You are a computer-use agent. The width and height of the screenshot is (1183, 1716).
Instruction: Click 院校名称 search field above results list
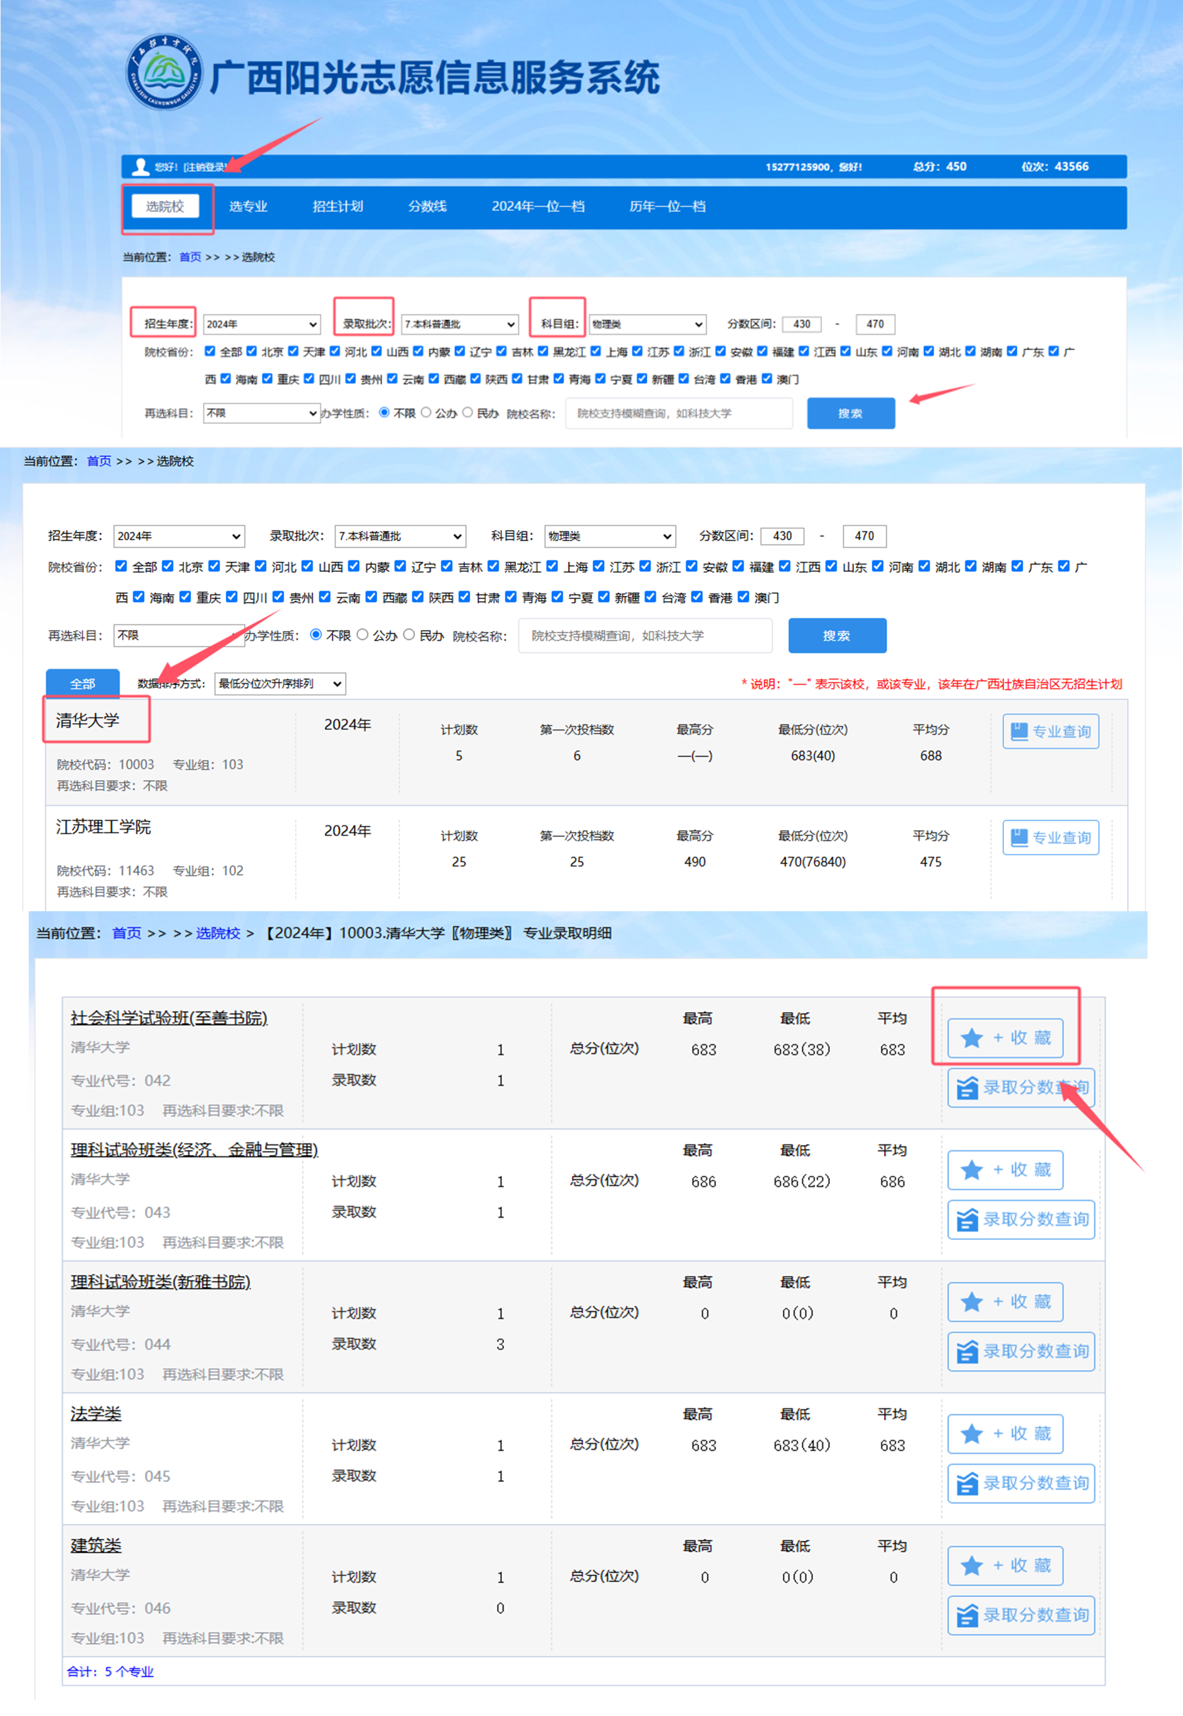646,635
